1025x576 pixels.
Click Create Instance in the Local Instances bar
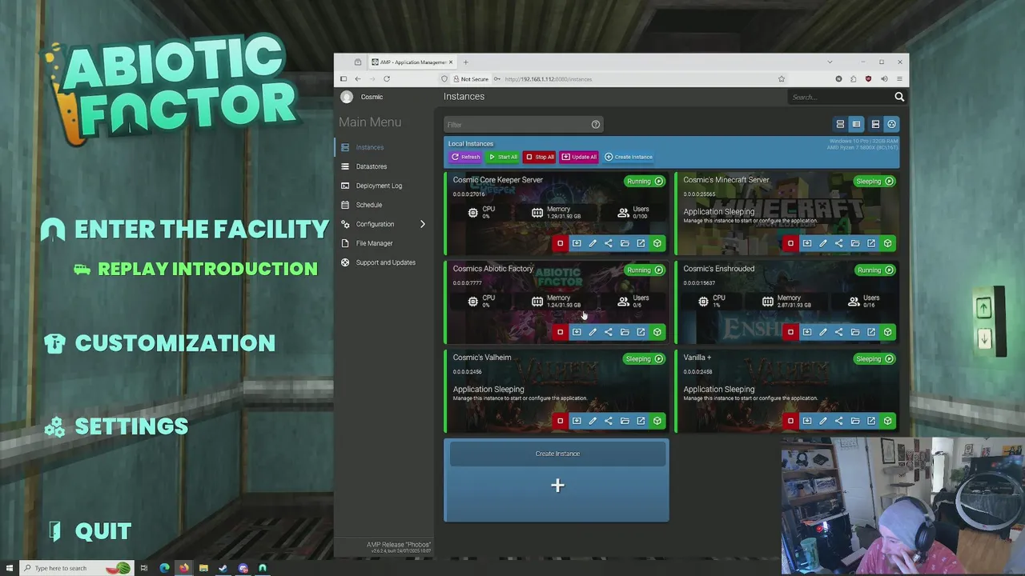click(x=629, y=157)
